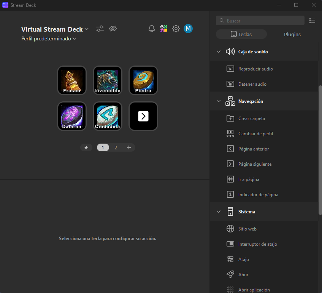Select the Piedra key
Screen dimensions: 322x293
point(143,80)
